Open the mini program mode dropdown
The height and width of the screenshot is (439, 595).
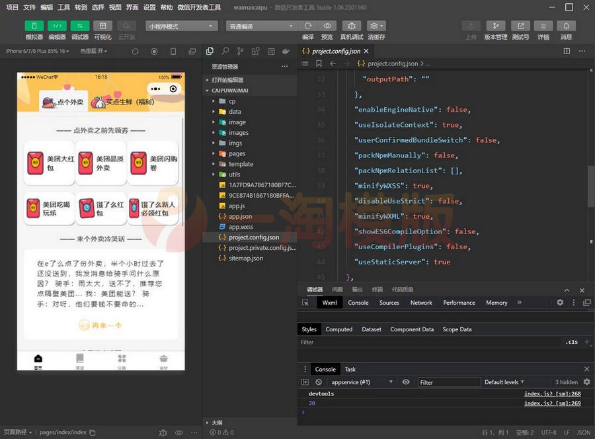click(x=181, y=26)
